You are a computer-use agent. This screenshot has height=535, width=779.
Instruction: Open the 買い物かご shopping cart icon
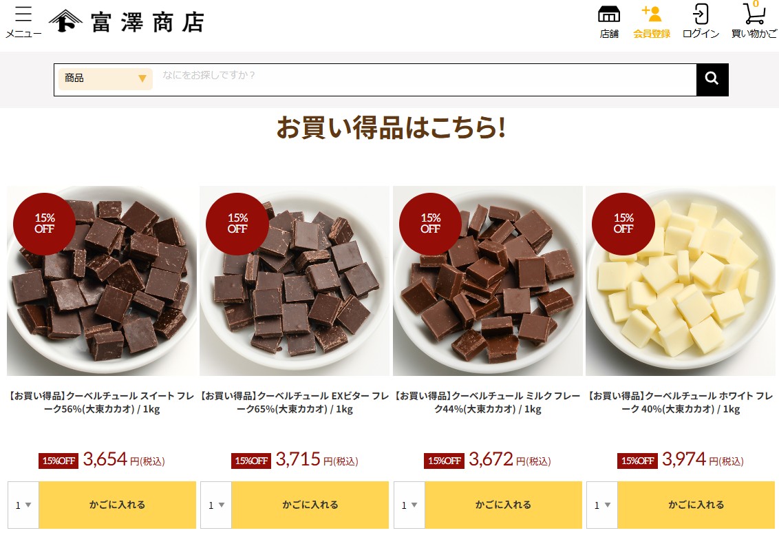pyautogui.click(x=754, y=21)
